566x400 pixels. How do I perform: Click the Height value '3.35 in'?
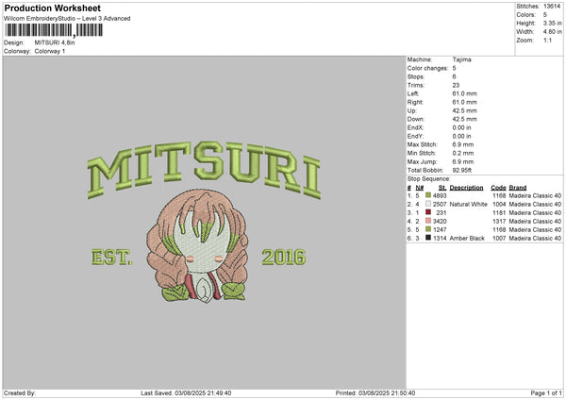552,23
